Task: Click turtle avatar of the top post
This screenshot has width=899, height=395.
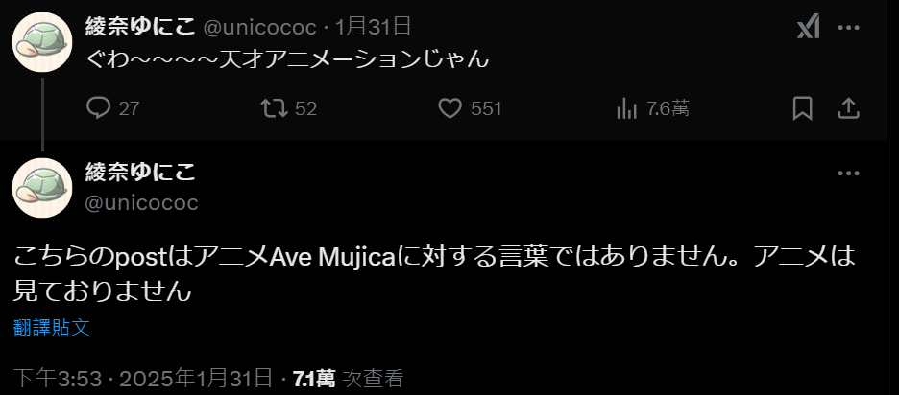Action: tap(42, 42)
